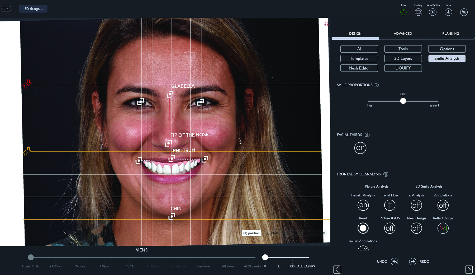This screenshot has width=475, height=275.
Task: Start Presentation mode icon
Action: (x=433, y=12)
